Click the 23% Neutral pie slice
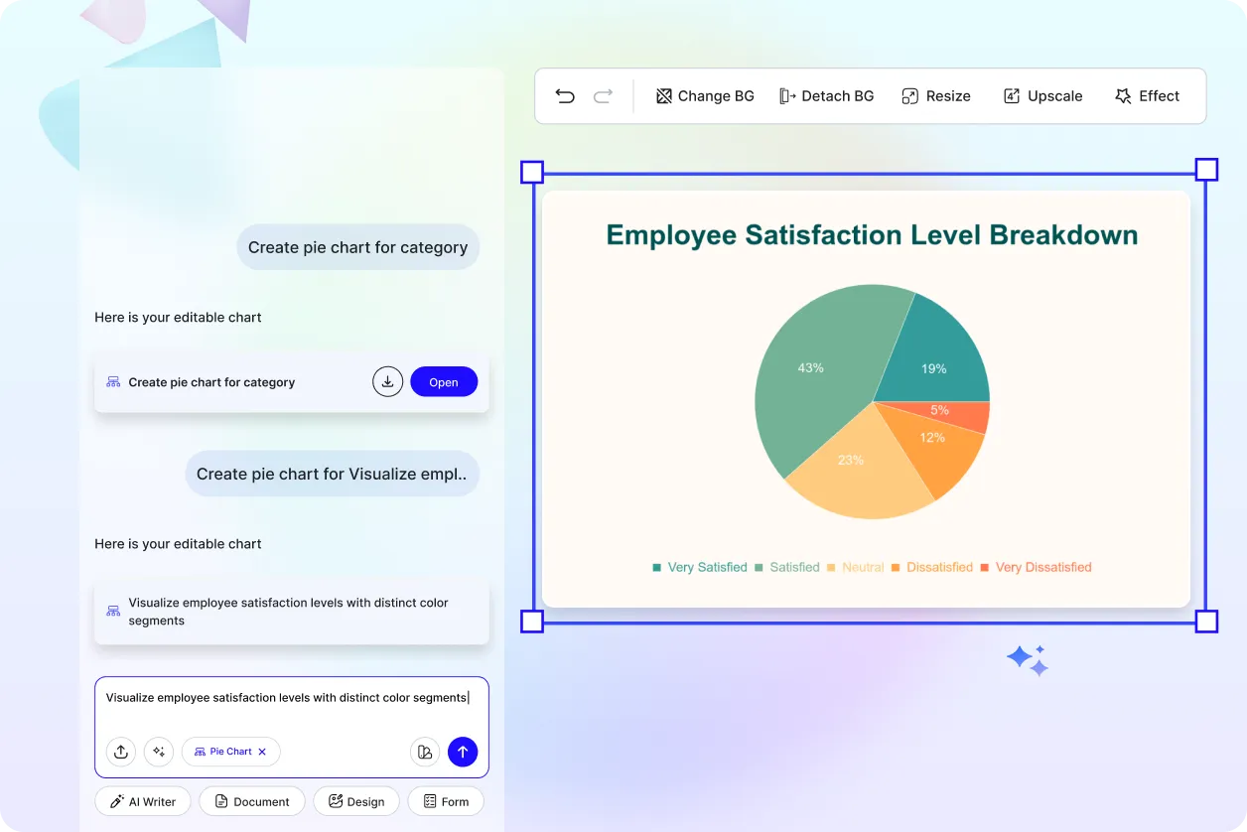This screenshot has width=1247, height=832. (856, 465)
